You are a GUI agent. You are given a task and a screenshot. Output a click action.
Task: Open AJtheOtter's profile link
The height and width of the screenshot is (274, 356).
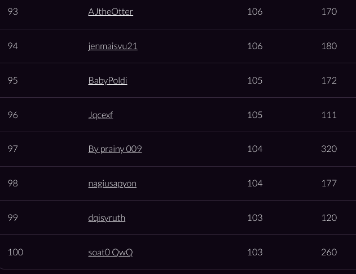tap(111, 12)
